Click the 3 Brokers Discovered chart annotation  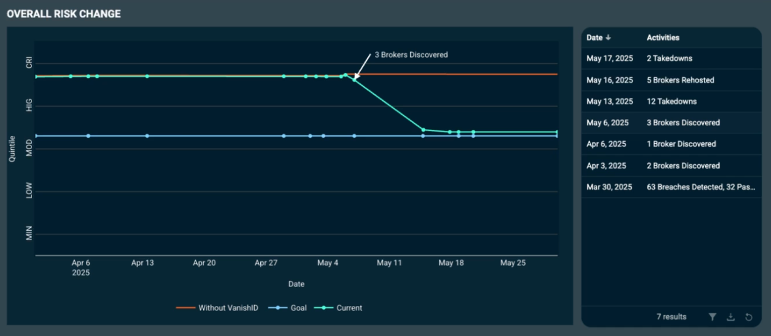pyautogui.click(x=412, y=55)
